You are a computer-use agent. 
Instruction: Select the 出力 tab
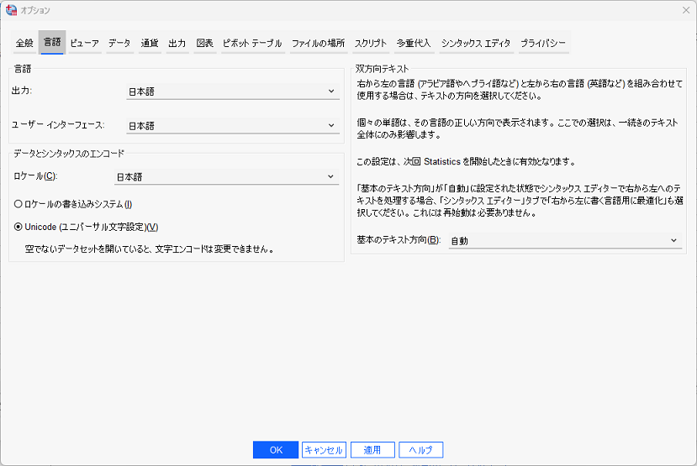[177, 43]
